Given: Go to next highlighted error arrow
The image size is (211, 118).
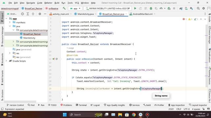Looking at the screenshot, I should tap(205, 19).
